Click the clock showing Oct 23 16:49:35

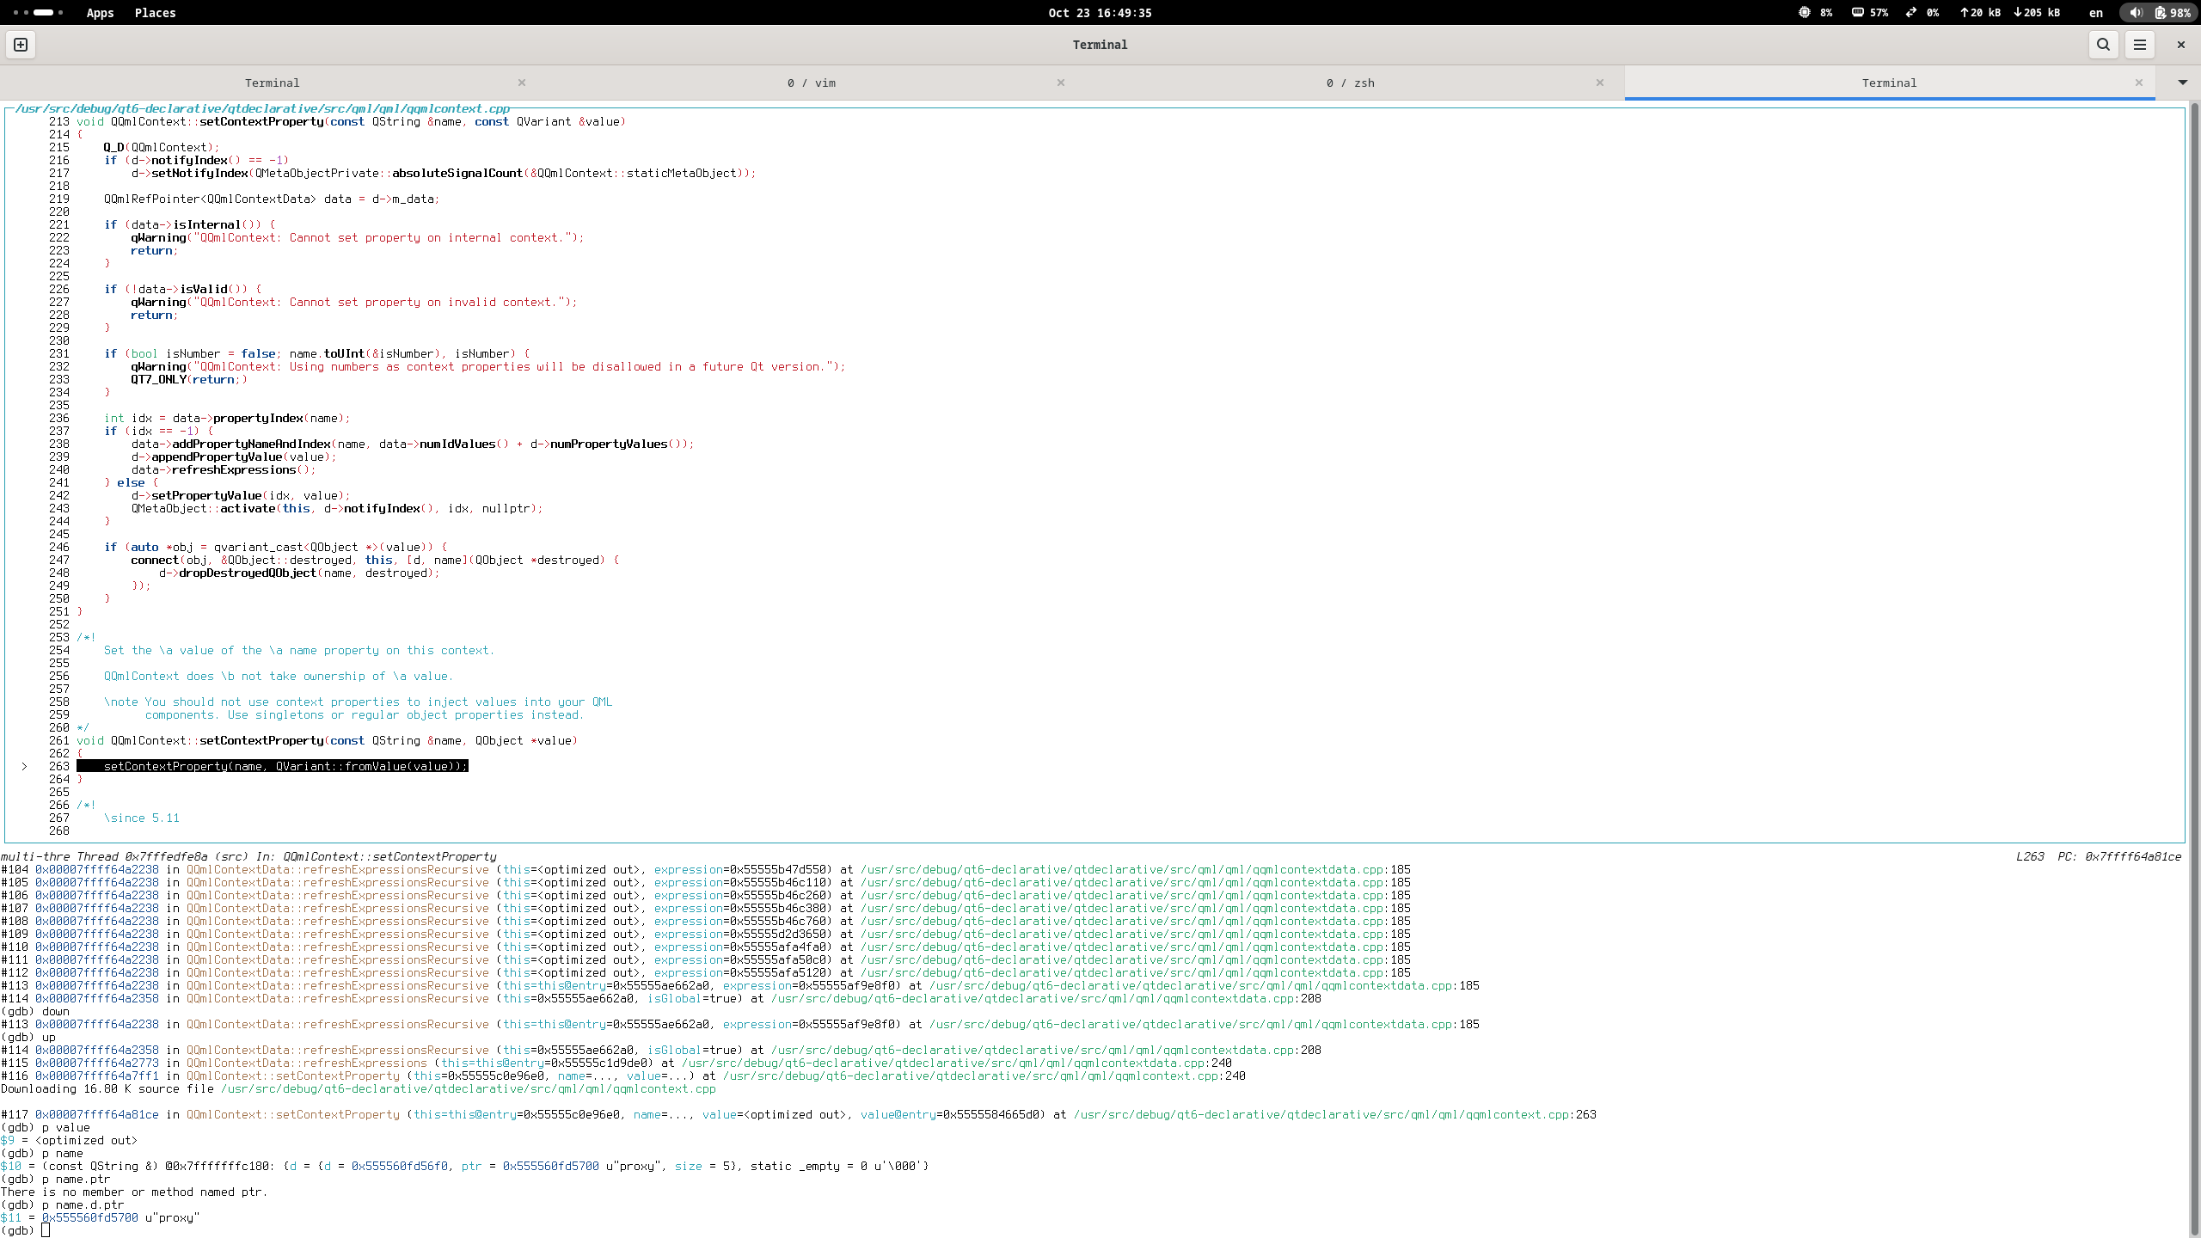[x=1100, y=13]
